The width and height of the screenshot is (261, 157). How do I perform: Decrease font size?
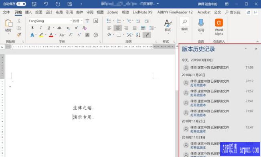[x=79, y=35]
